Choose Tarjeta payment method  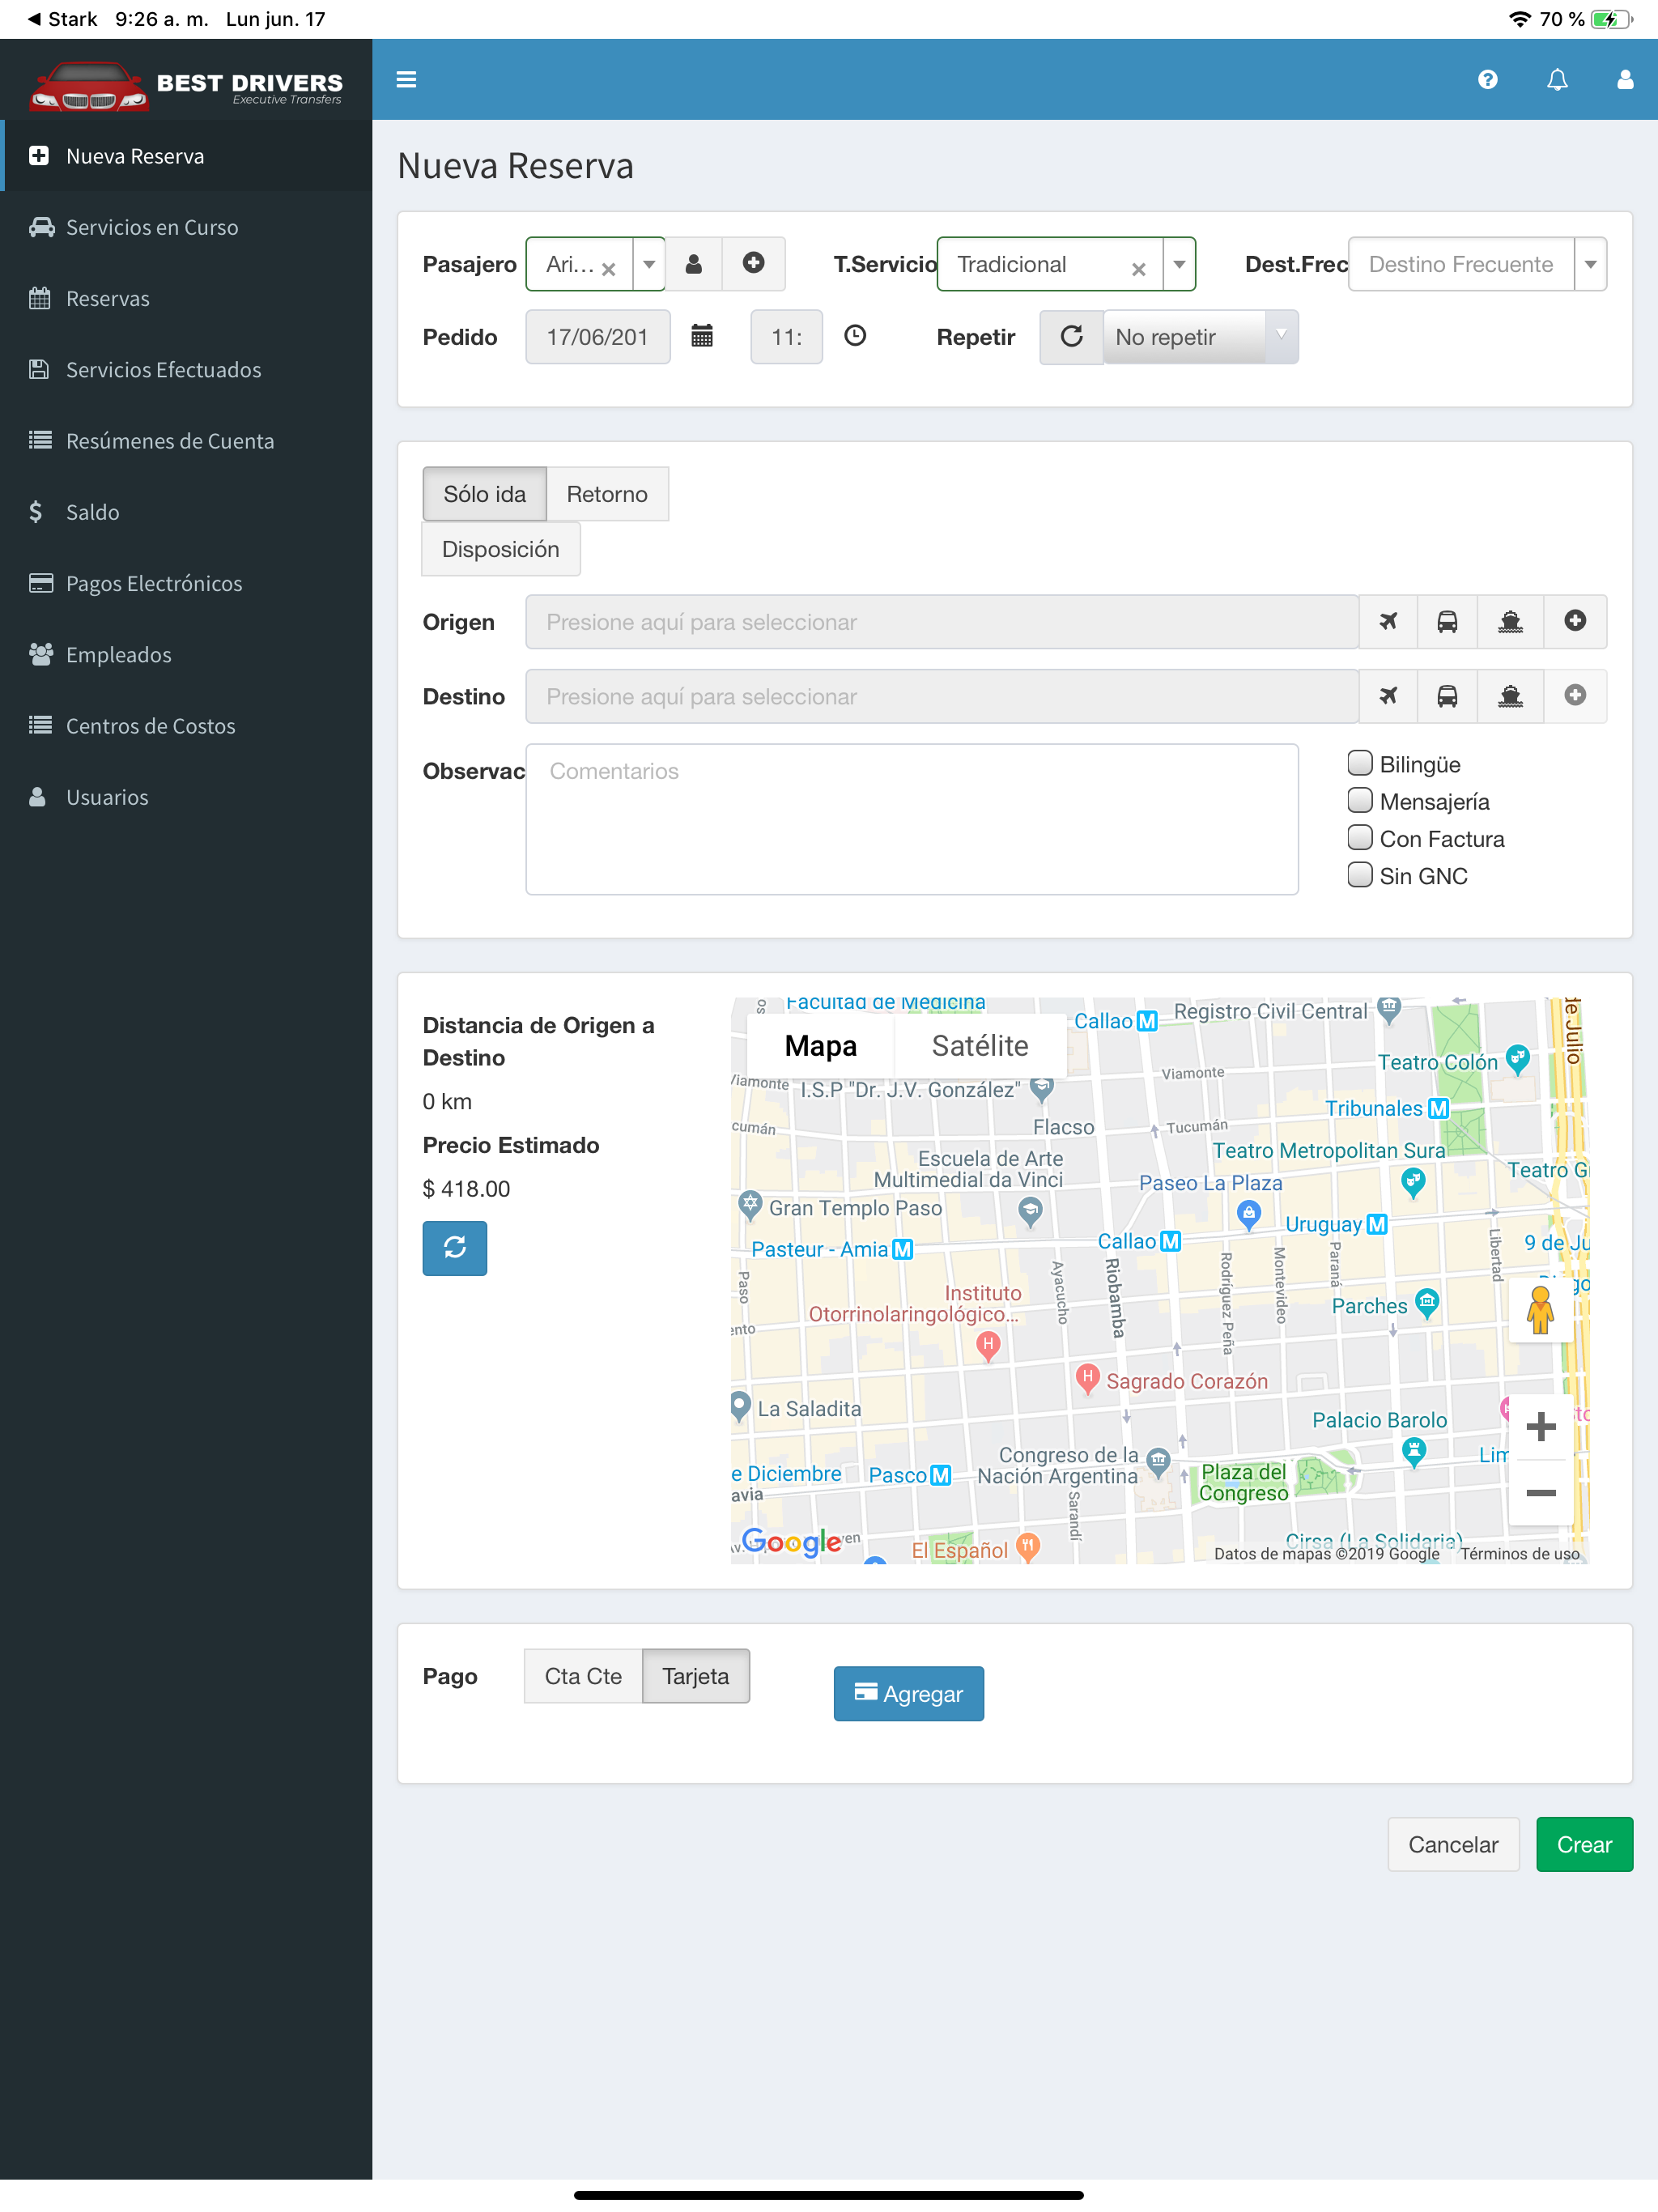tap(696, 1676)
